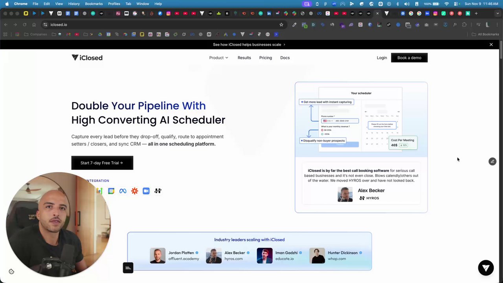Open the Tab menu

tap(128, 4)
